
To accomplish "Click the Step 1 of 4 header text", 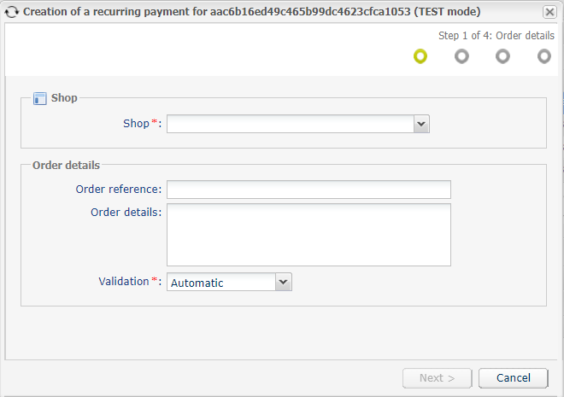I will pyautogui.click(x=496, y=36).
